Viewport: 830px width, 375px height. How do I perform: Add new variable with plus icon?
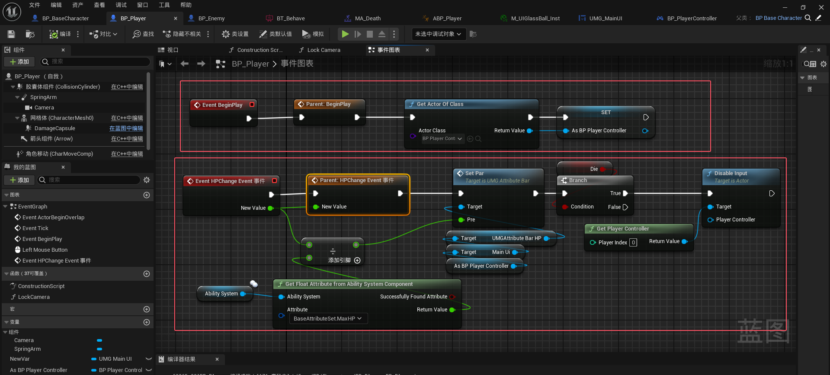click(147, 322)
